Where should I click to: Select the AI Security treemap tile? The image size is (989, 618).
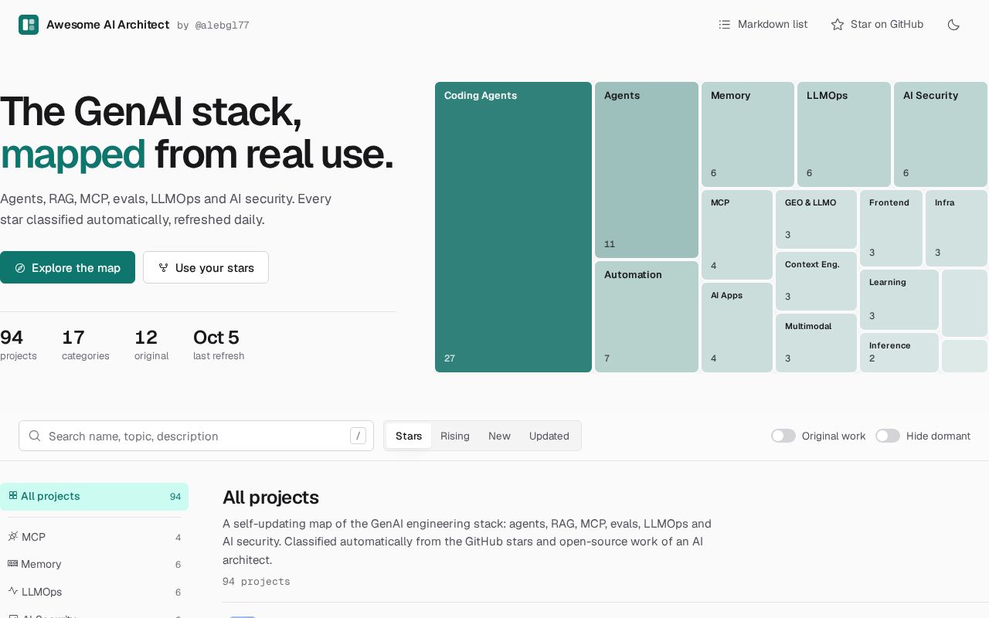(940, 134)
